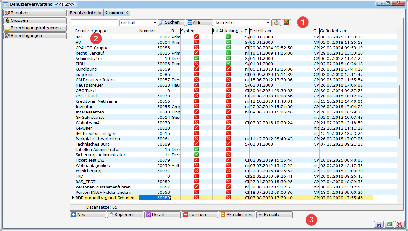The height and width of the screenshot is (231, 408).
Task: Open Benutzer in the left sidebar
Action: click(35, 13)
